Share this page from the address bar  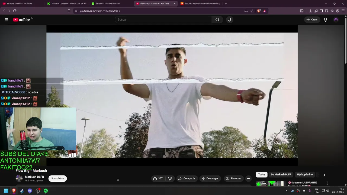[x=252, y=11]
